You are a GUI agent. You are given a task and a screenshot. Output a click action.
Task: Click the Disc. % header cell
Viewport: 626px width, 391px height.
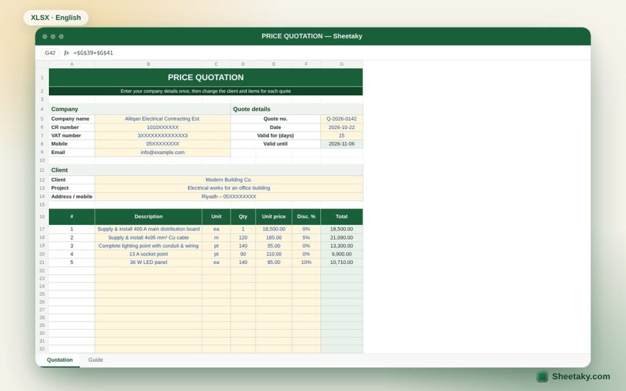coord(306,217)
